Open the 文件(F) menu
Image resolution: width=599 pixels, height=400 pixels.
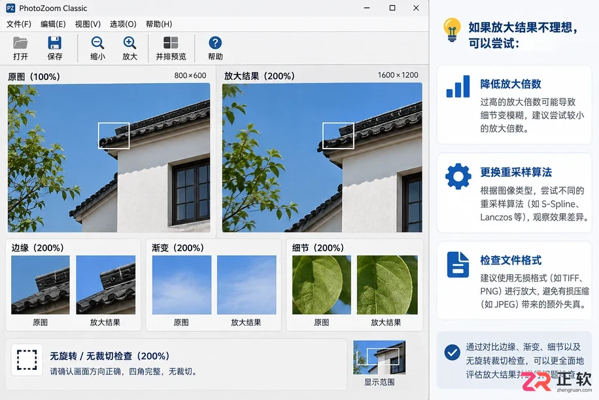pyautogui.click(x=19, y=24)
